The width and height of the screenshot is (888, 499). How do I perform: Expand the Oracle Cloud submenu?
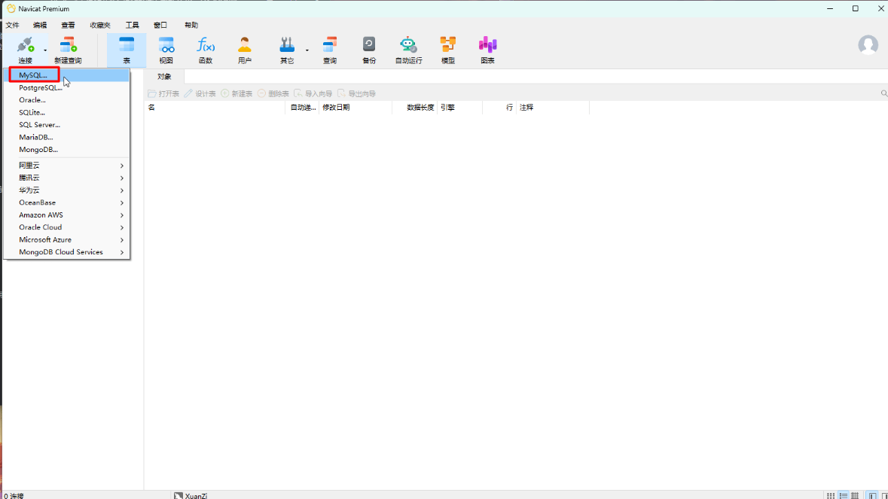(67, 227)
